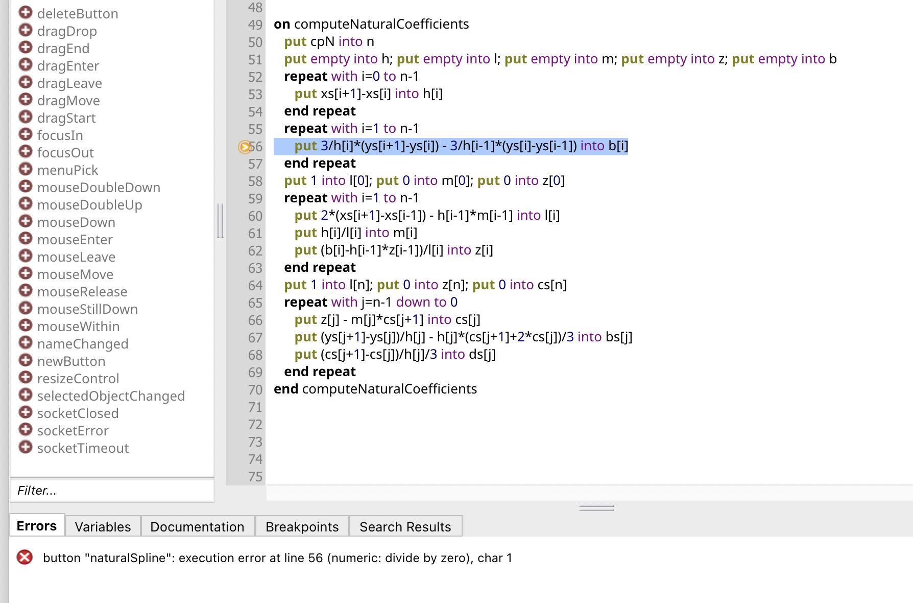Select selectedObjectChanged in handler list
Screen dimensions: 913x603
[x=111, y=396]
